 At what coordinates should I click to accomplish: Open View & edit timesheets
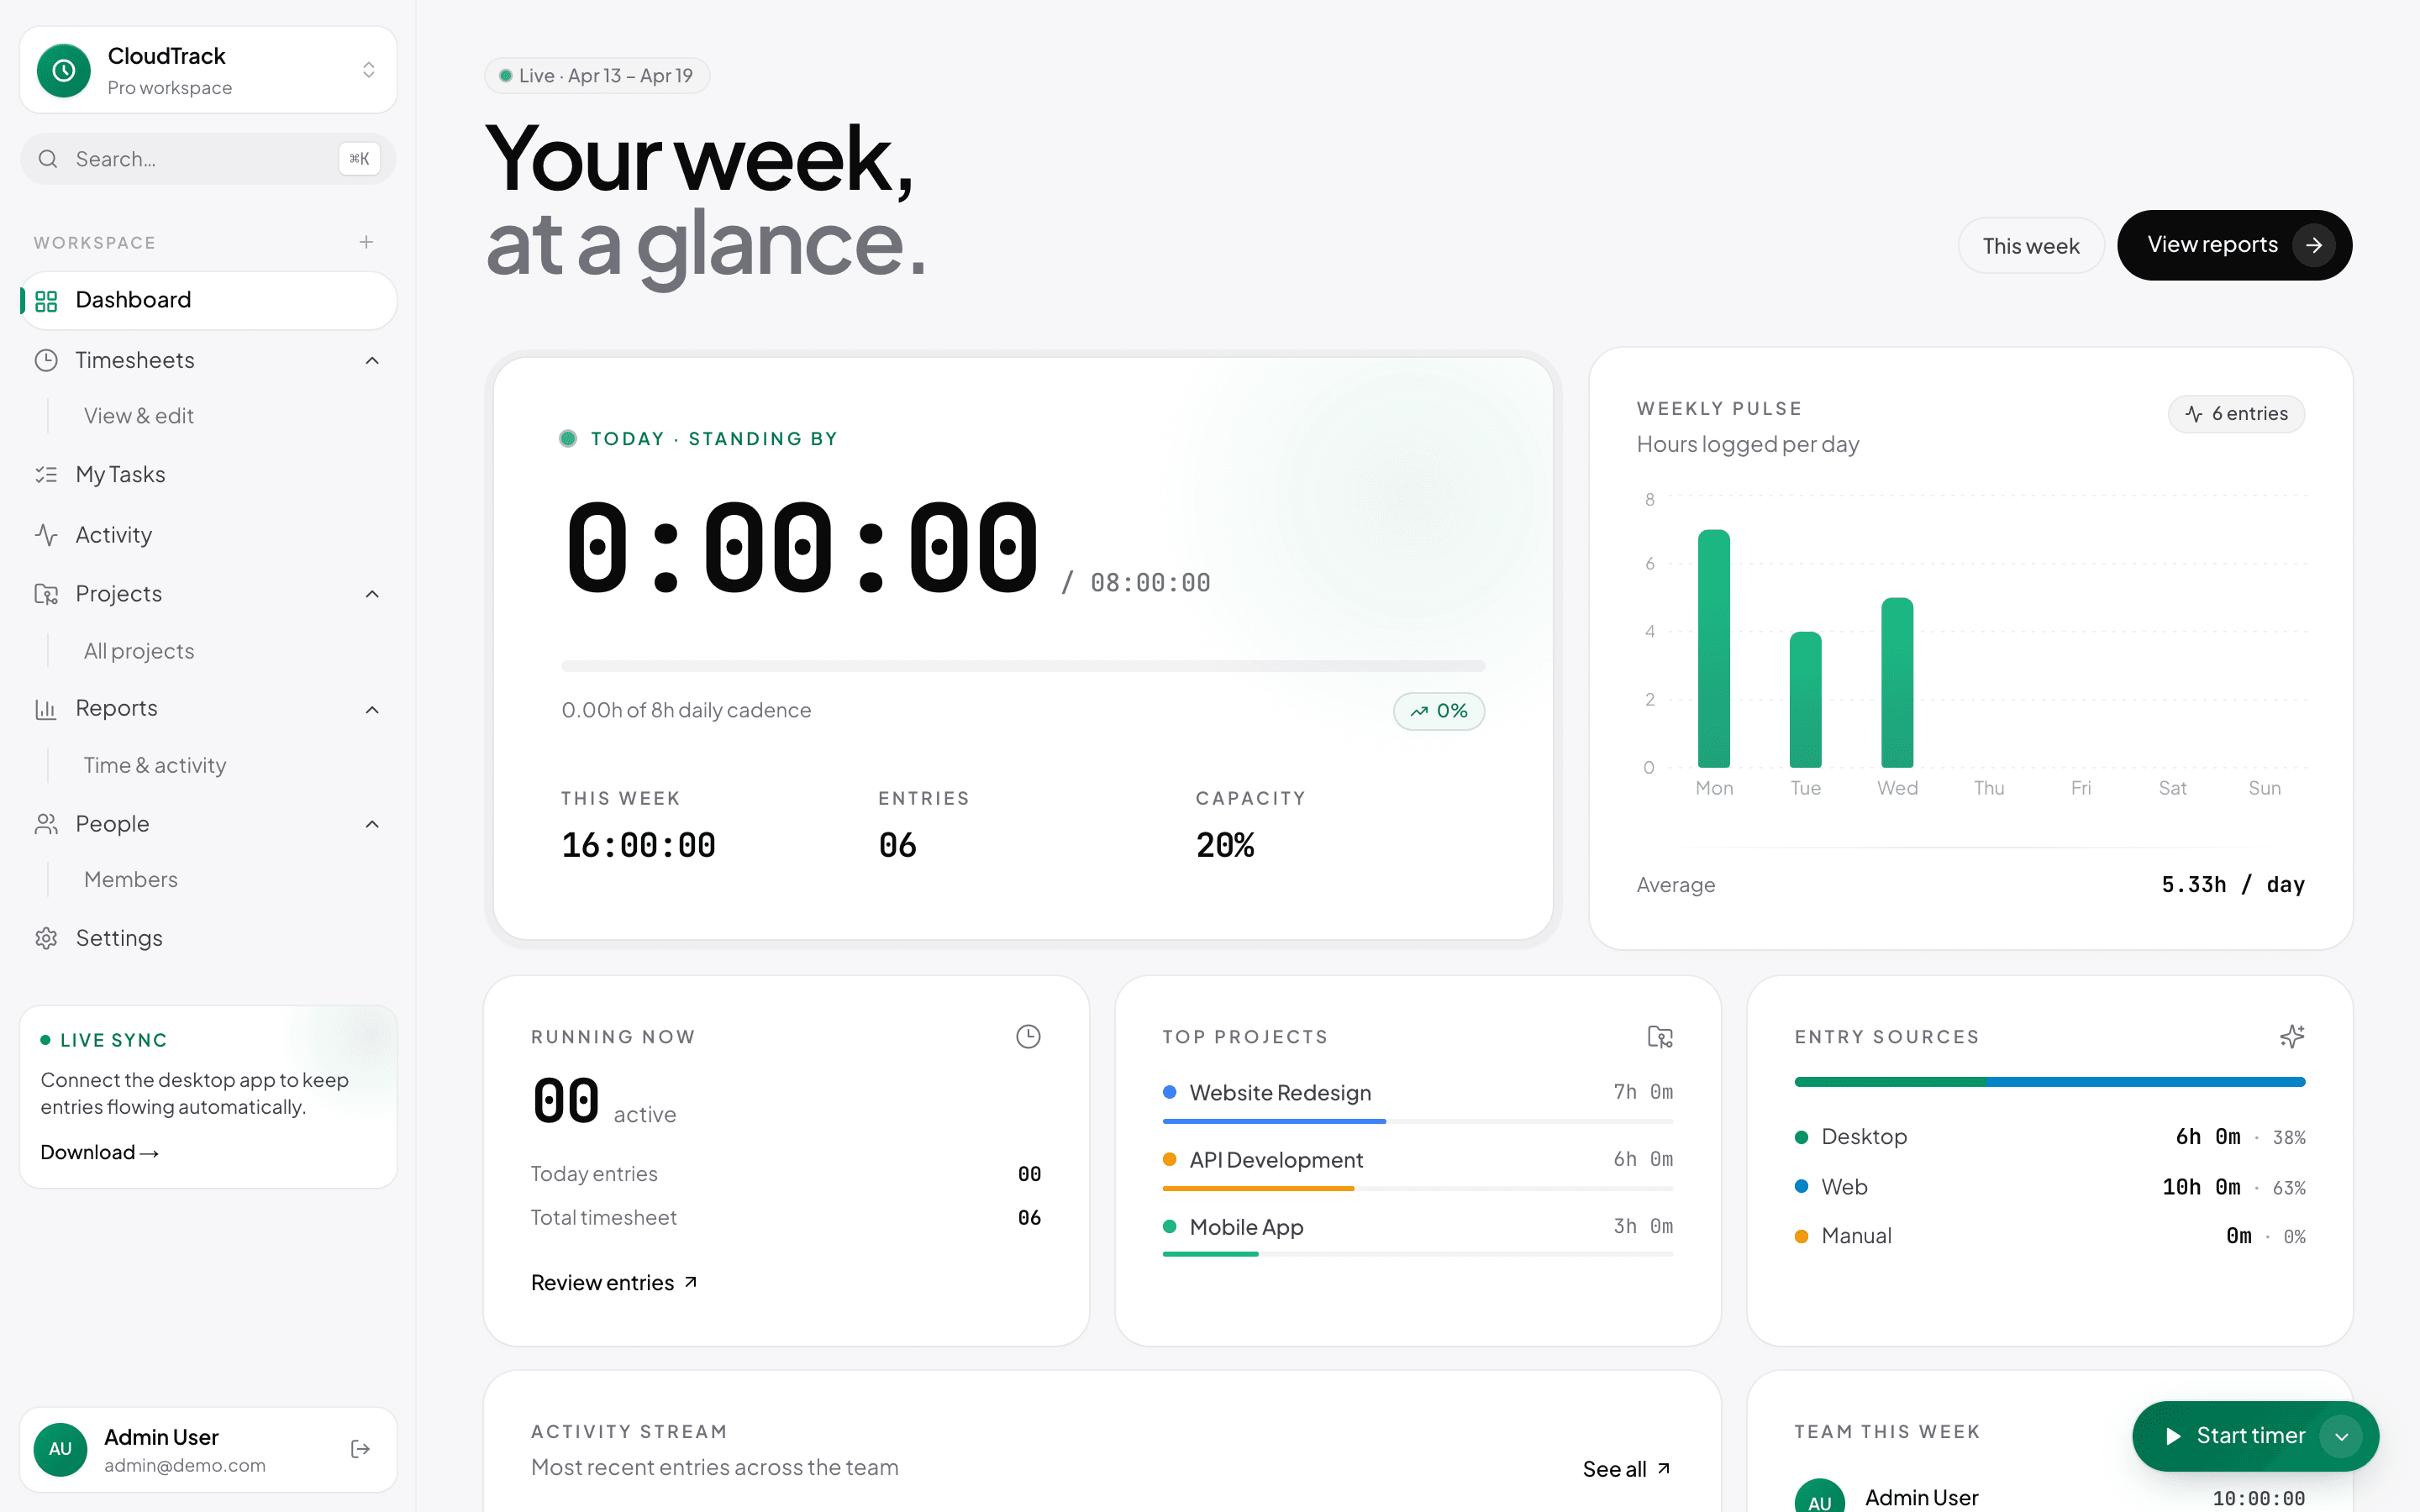coord(139,416)
